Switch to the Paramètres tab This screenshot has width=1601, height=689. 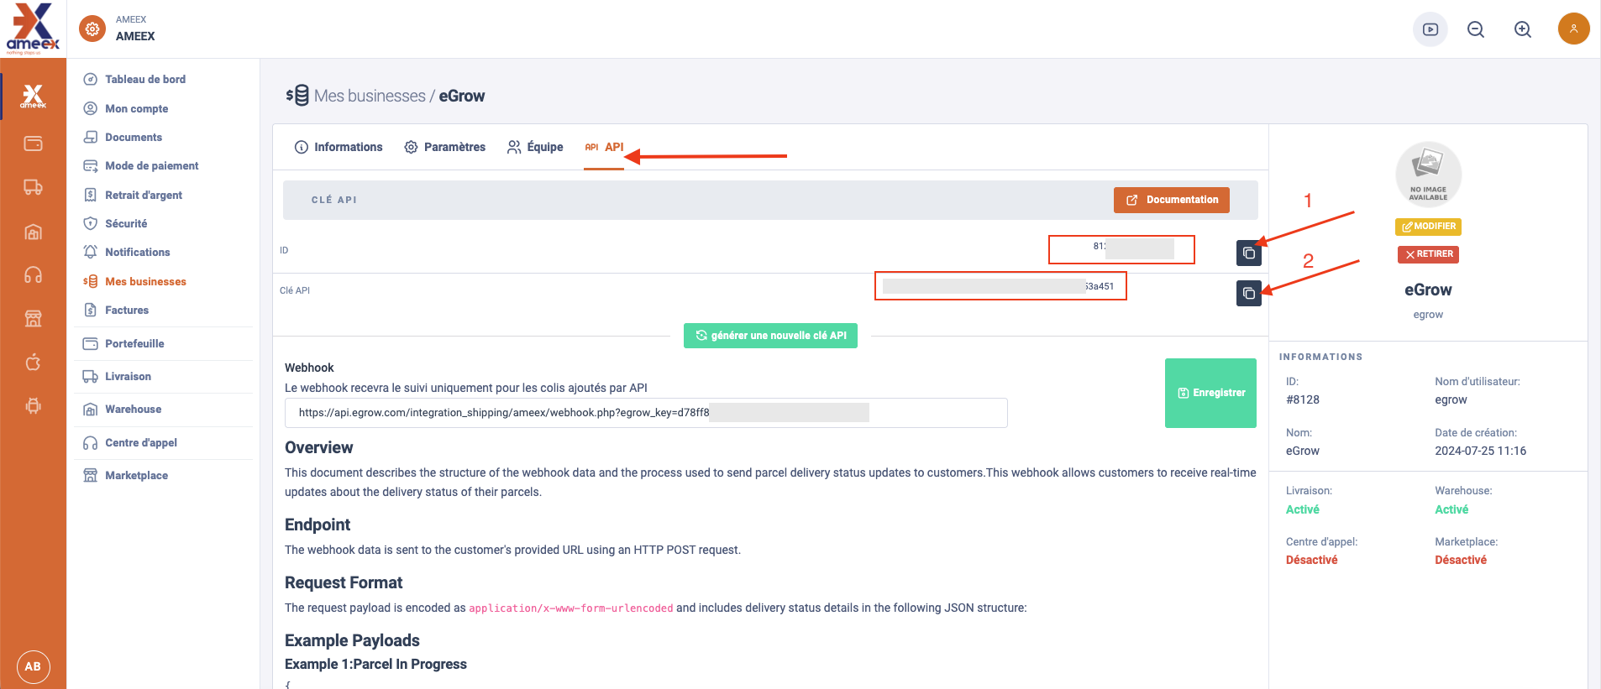tap(445, 147)
